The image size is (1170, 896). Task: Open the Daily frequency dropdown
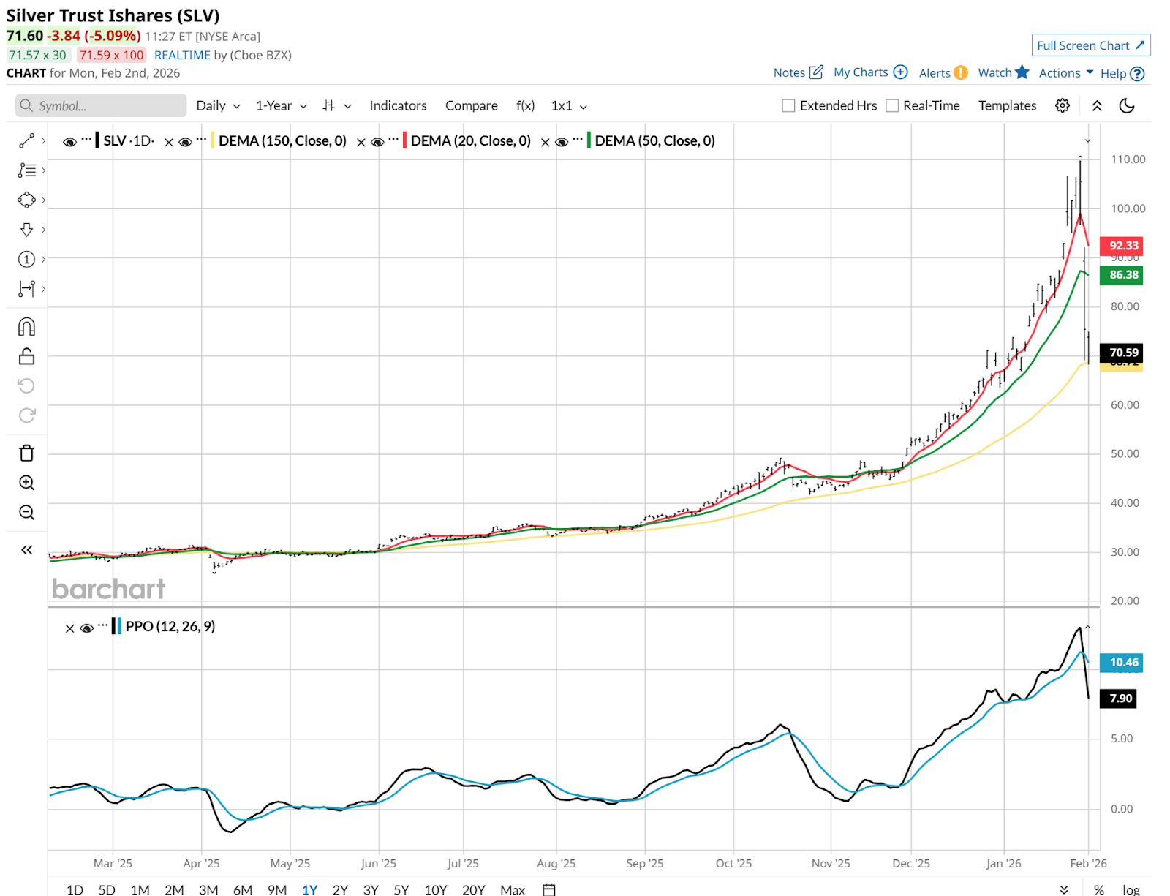tap(218, 106)
